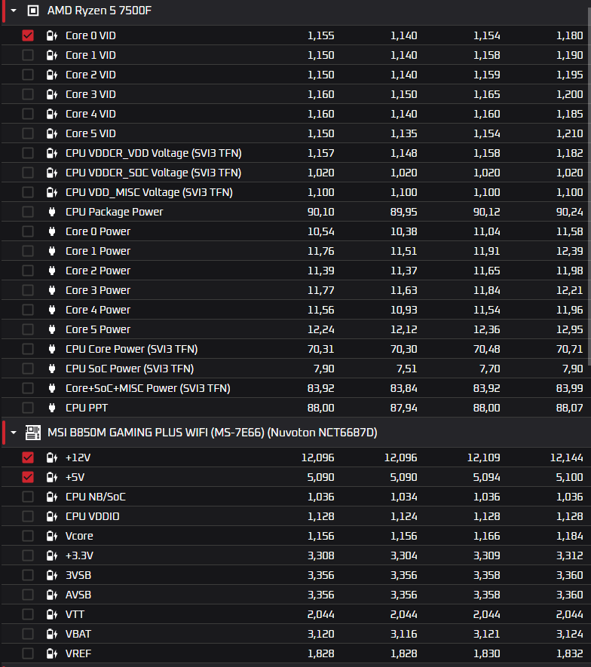Click the voltage icon next to Vcore
Viewport: 591px width, 667px height.
click(51, 536)
